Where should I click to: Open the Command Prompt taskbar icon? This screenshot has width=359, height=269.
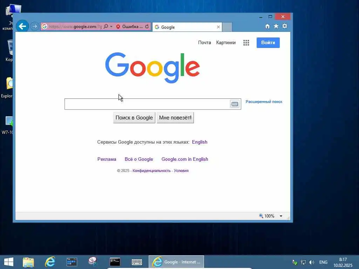115,262
